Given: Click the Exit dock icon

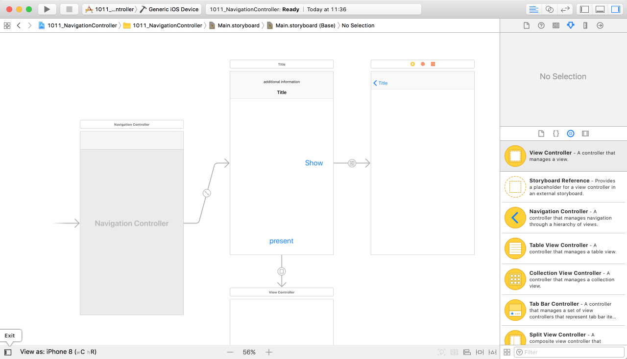Looking at the screenshot, I should click(x=433, y=64).
